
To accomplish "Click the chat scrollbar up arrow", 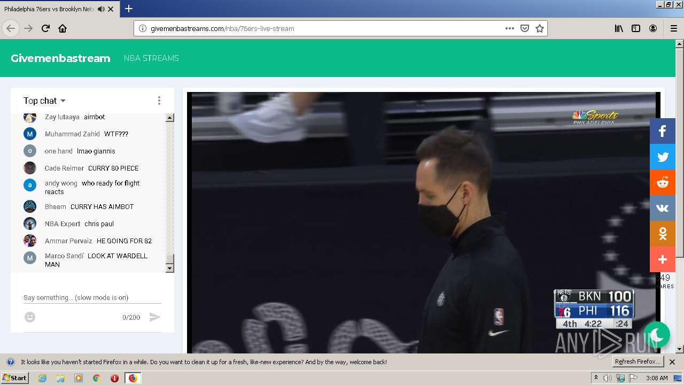I will pyautogui.click(x=170, y=118).
